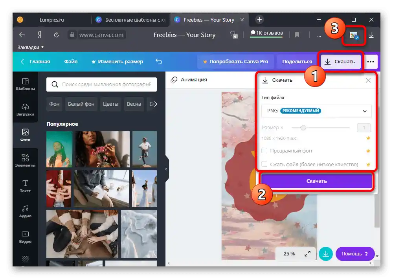Close the Freebies — Your Story tab
The height and width of the screenshot is (279, 393).
pos(242,20)
